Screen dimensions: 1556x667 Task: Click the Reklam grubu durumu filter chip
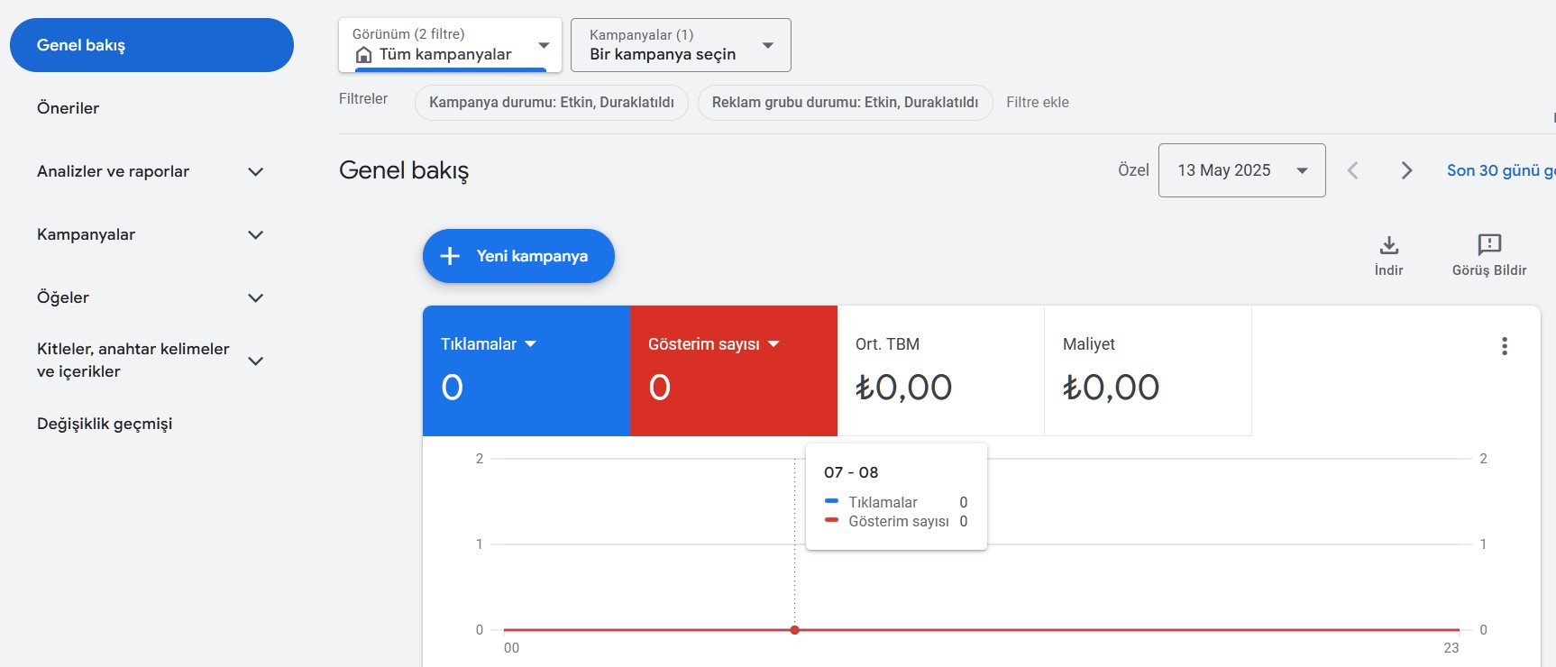(x=845, y=103)
